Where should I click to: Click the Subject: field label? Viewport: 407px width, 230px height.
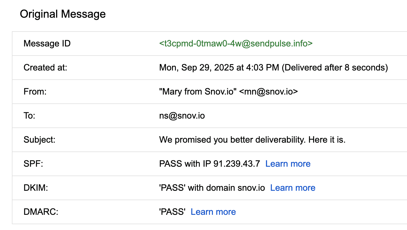pos(40,140)
